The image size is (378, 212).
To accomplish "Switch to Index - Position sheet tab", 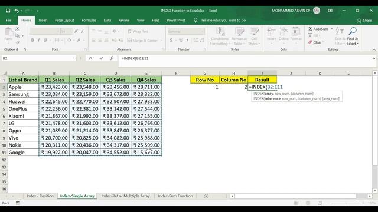I will point(40,196).
